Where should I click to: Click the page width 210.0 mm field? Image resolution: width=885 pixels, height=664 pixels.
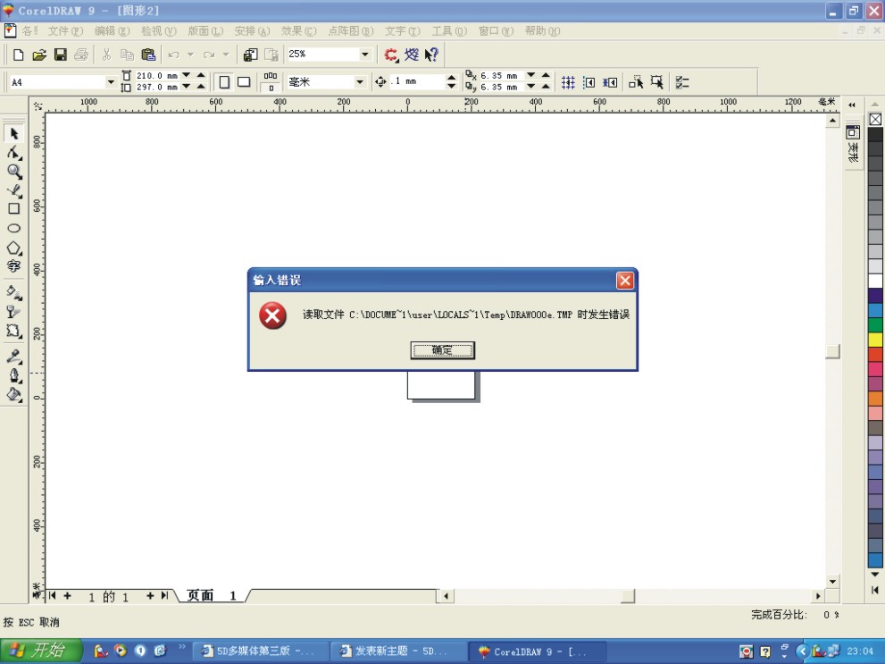157,76
